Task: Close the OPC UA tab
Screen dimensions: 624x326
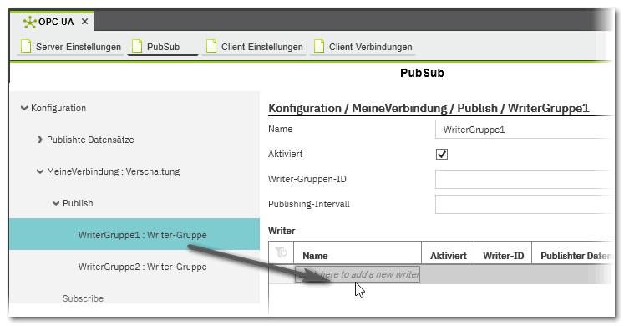Action: (84, 22)
